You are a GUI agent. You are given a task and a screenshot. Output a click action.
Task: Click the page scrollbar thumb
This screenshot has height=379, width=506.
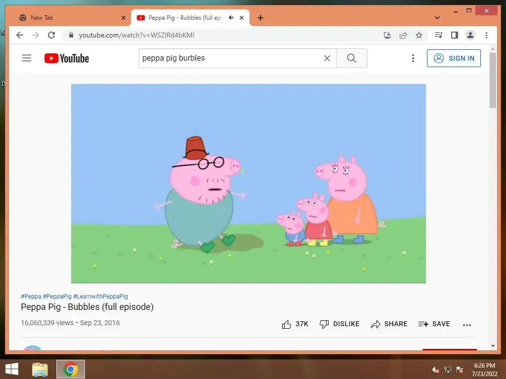tap(493, 80)
